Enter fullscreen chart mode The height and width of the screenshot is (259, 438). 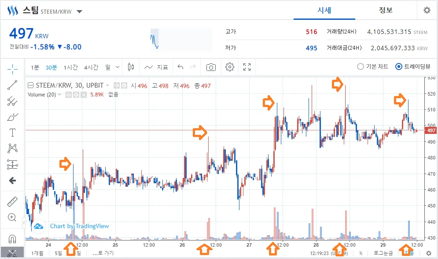247,67
